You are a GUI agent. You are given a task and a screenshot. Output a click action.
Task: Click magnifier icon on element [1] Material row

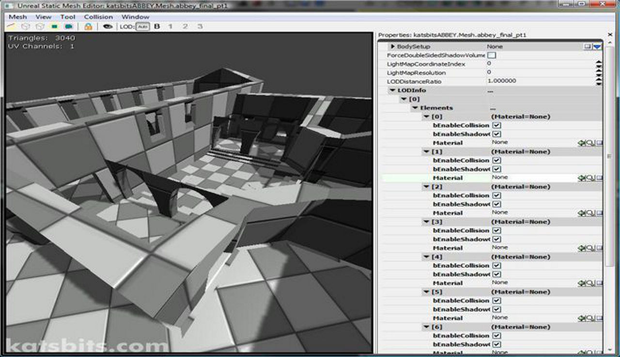590,178
